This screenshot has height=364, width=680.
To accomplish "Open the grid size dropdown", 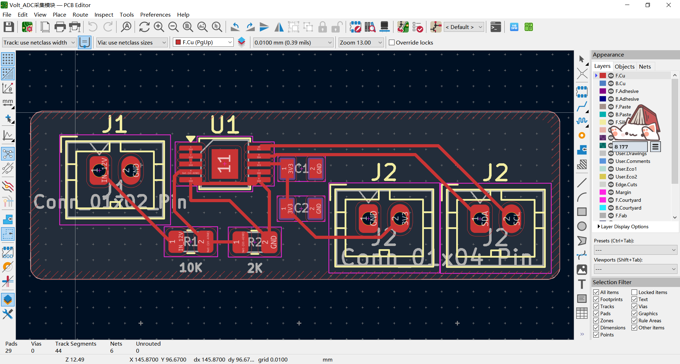I will pyautogui.click(x=293, y=42).
